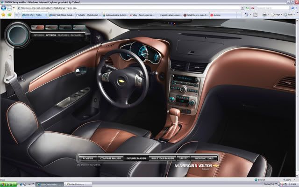Viewport: 299px width, 187px height.
Task: Switch to the Autopia tab
Action: click(223, 15)
